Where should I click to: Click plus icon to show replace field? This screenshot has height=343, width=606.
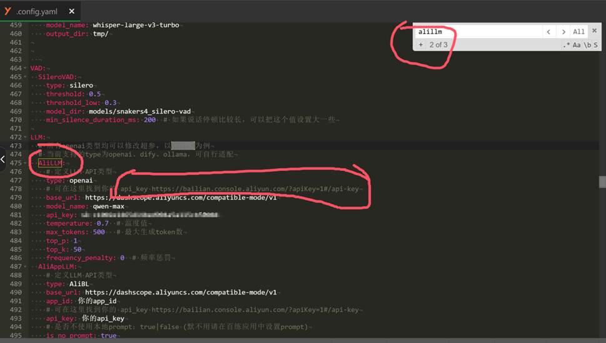[421, 45]
